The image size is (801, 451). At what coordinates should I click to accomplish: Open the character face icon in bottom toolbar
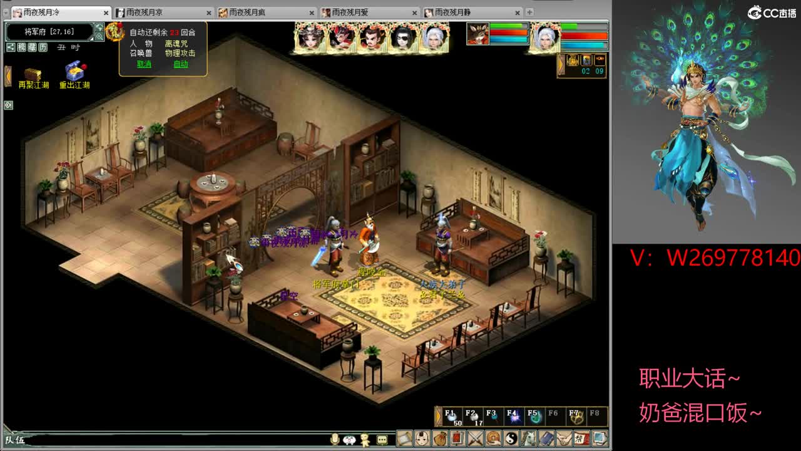[x=423, y=438]
